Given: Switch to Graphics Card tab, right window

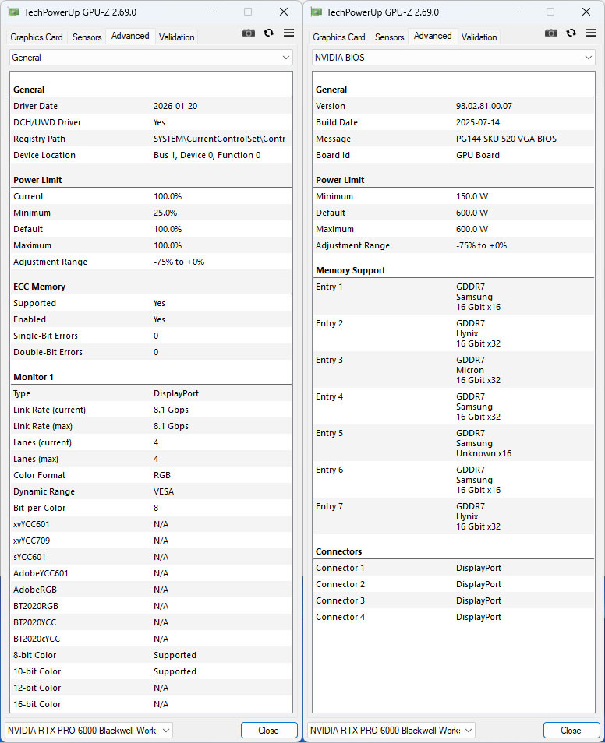Looking at the screenshot, I should click(339, 37).
